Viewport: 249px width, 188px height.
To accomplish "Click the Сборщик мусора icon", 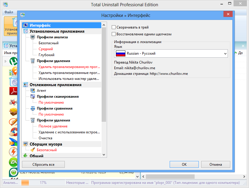I will [26, 144].
